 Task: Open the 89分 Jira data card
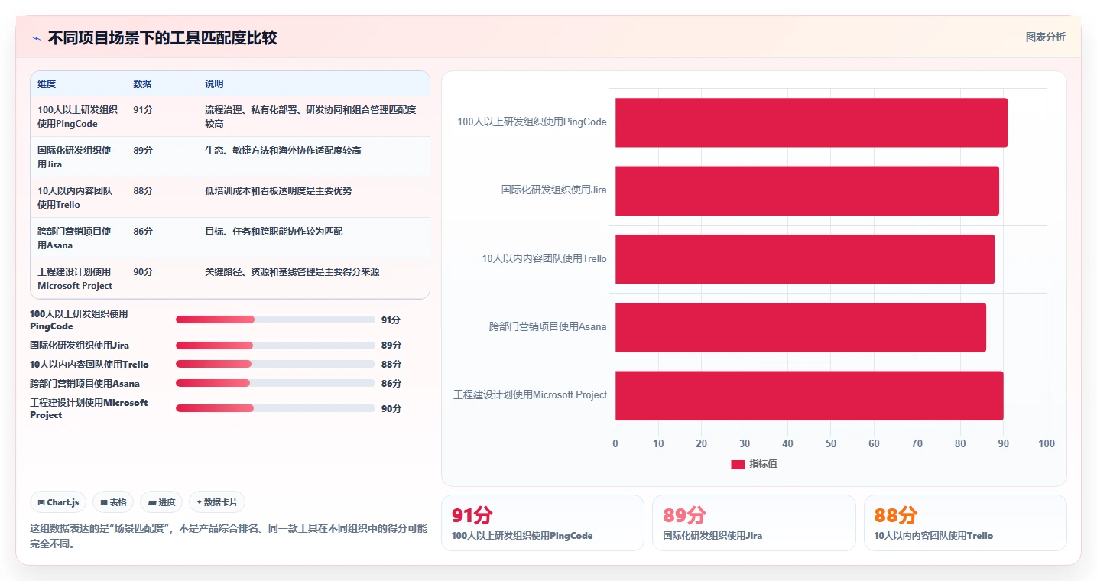[x=754, y=523]
